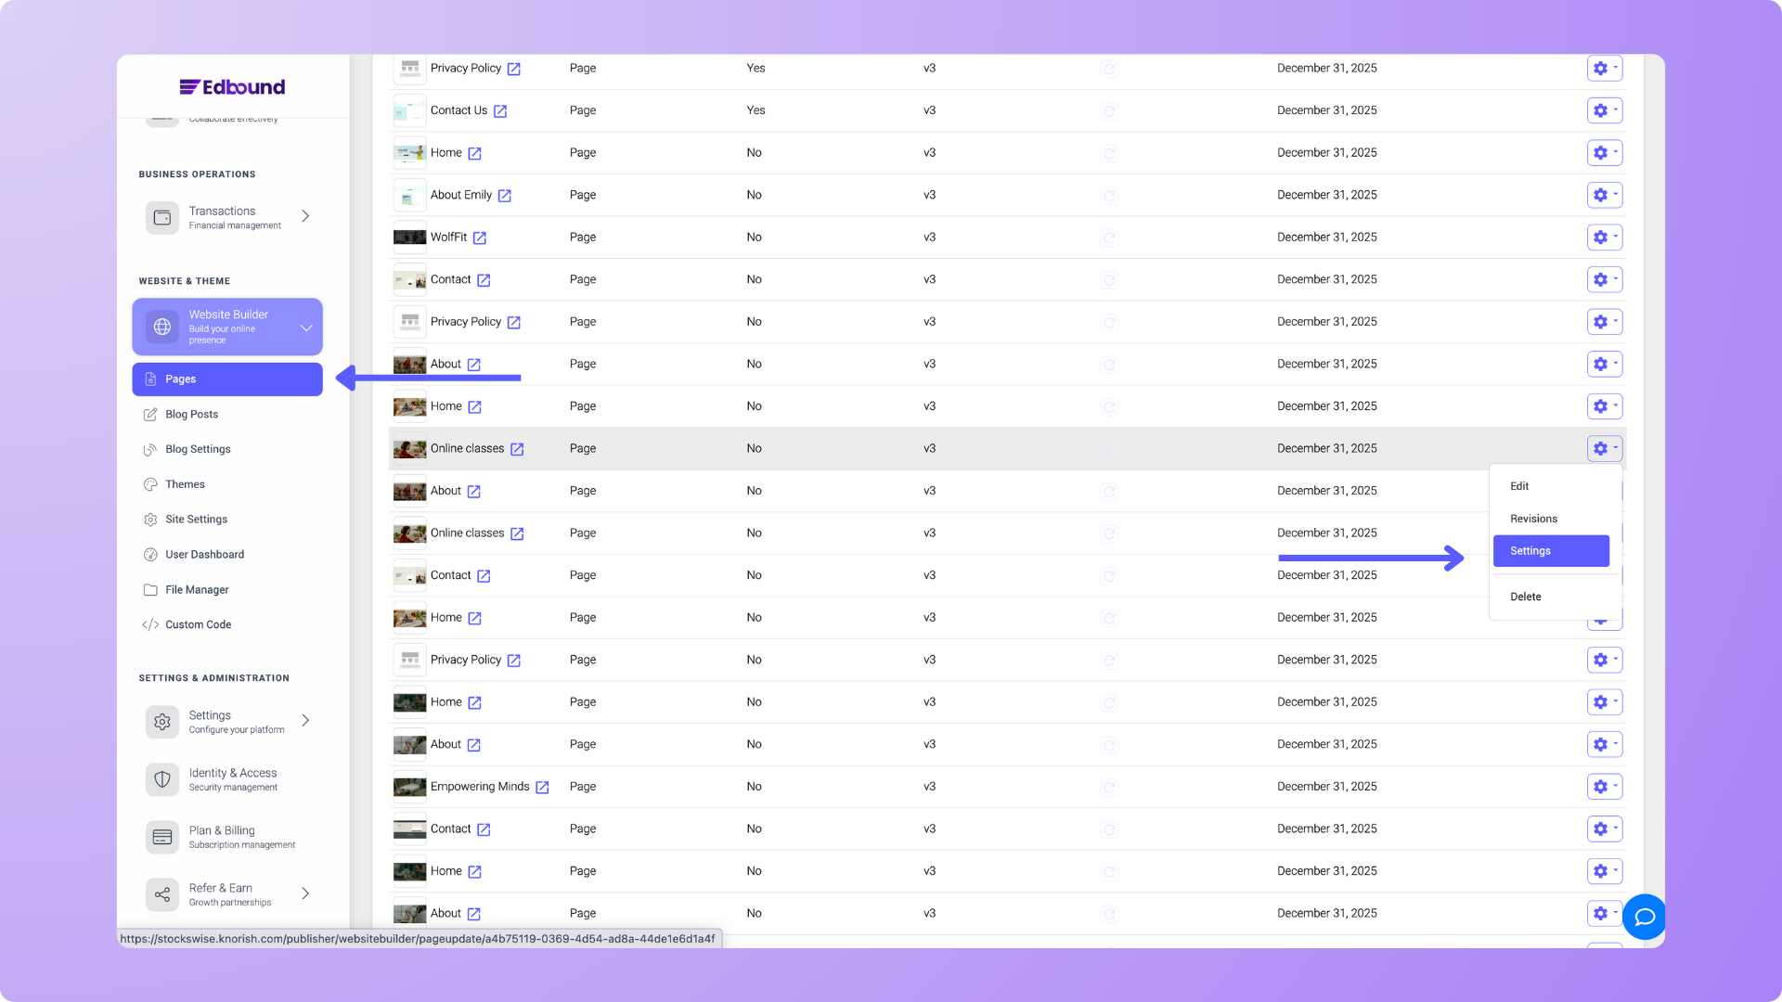The height and width of the screenshot is (1002, 1782).
Task: Click the Online classes page thumbnail
Action: click(409, 449)
